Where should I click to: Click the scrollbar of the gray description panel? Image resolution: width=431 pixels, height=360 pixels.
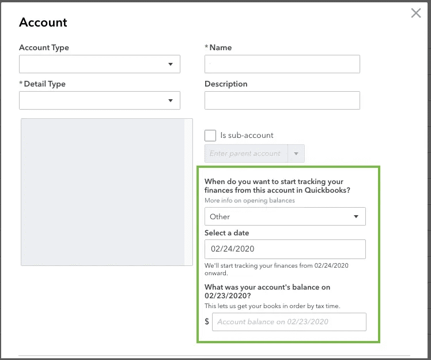pyautogui.click(x=188, y=192)
